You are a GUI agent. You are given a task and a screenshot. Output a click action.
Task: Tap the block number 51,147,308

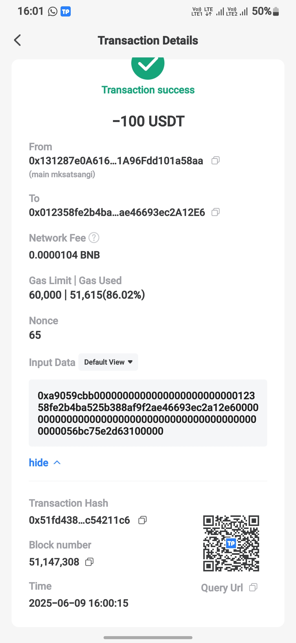54,562
